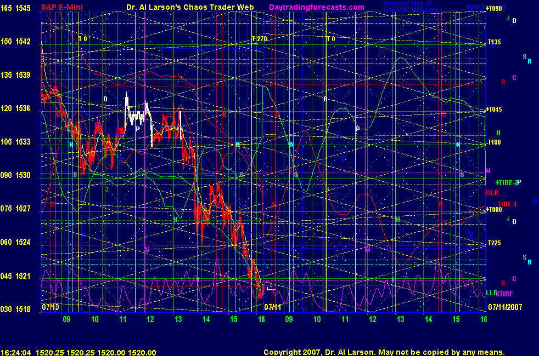Click the 030 1518 price axis label

click(x=15, y=309)
